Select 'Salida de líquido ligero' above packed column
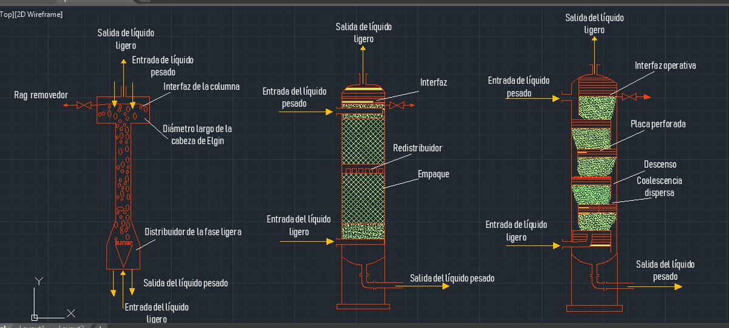Viewport: 729px width, 328px height. pyautogui.click(x=363, y=33)
